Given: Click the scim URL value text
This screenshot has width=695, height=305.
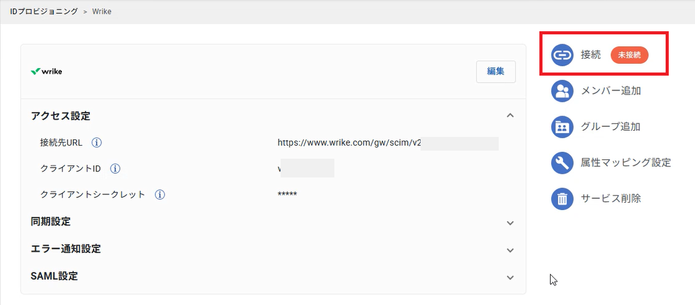Looking at the screenshot, I should [349, 142].
